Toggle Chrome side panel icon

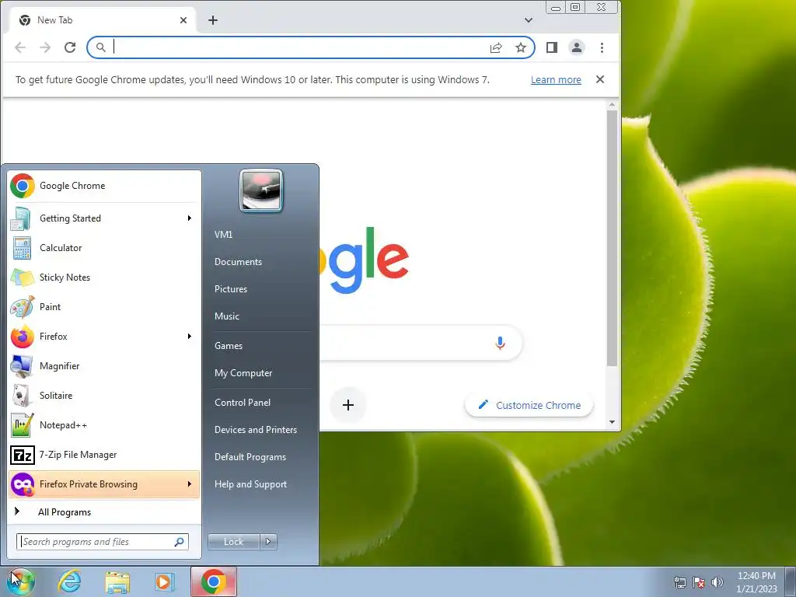552,47
